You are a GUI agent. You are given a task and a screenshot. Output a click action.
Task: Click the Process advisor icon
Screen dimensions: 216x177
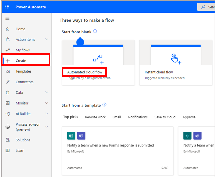[x=8, y=127]
